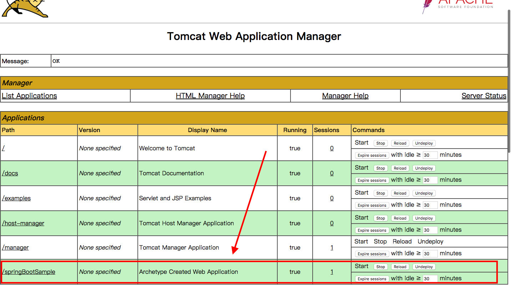This screenshot has width=511, height=286.
Task: View sessions count for /docs
Action: click(x=332, y=173)
